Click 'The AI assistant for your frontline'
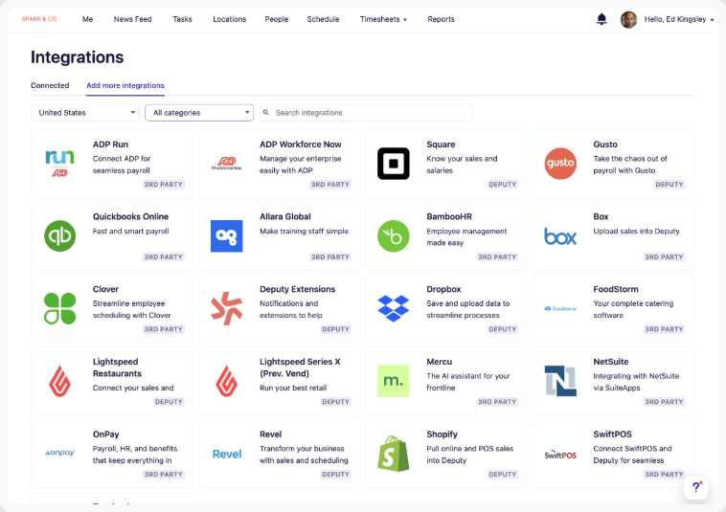This screenshot has height=512, width=726. pos(468,382)
